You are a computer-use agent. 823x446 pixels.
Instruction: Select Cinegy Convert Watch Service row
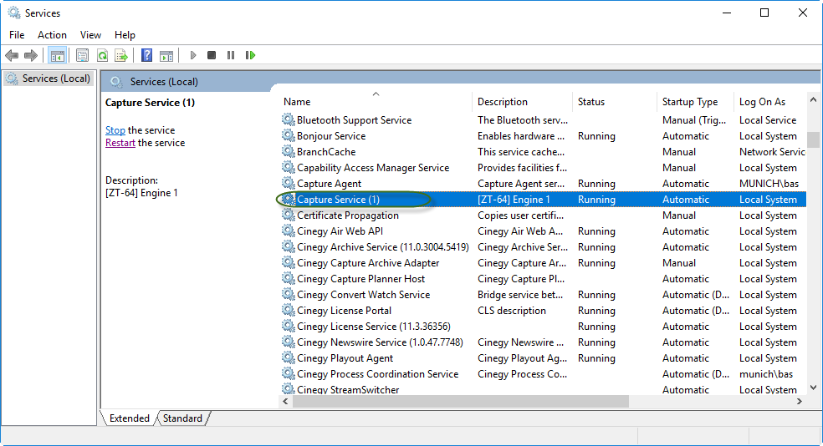point(543,295)
